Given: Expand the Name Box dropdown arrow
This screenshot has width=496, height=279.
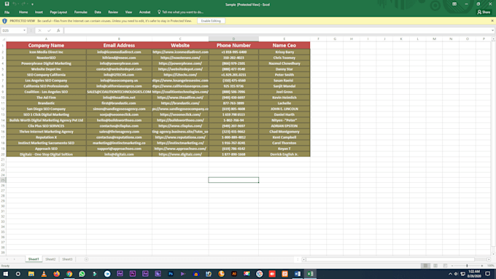Looking at the screenshot, I should (24, 31).
